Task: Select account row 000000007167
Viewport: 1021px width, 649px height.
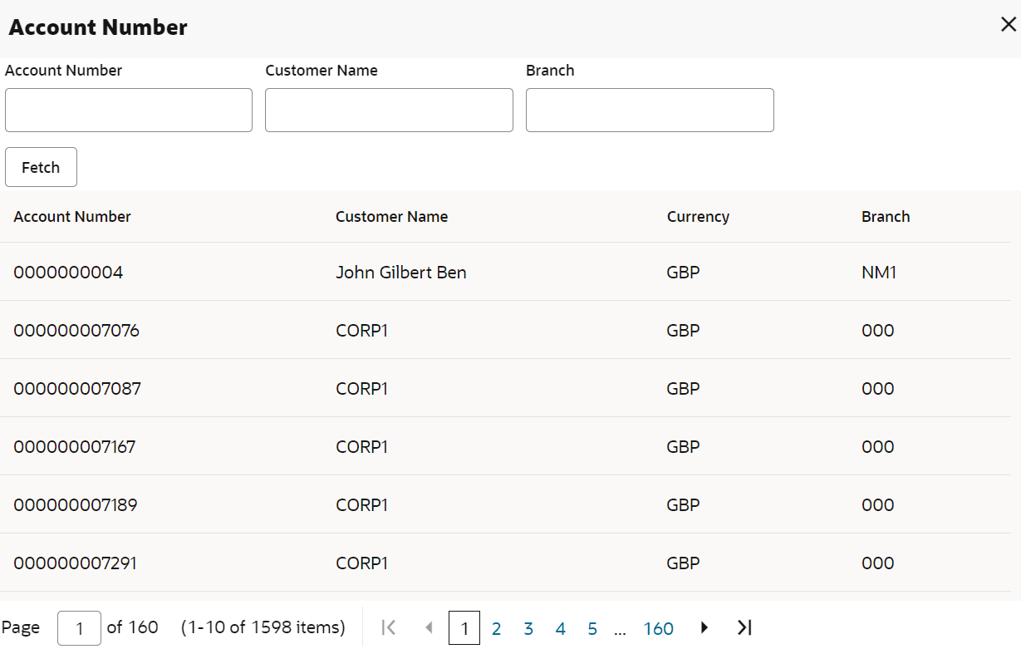Action: (x=75, y=447)
